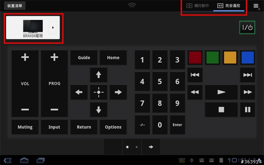Tap the Guide button
This screenshot has height=165, width=264.
click(x=84, y=58)
